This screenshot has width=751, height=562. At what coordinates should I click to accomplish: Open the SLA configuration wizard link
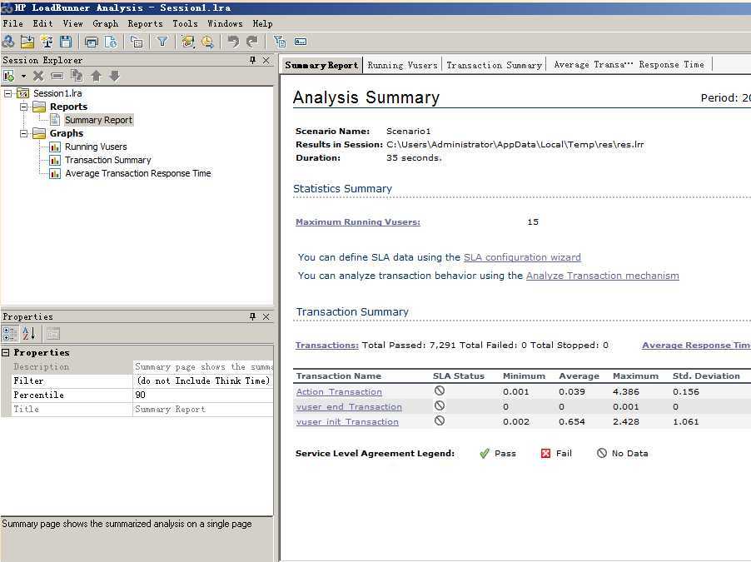[x=522, y=257]
